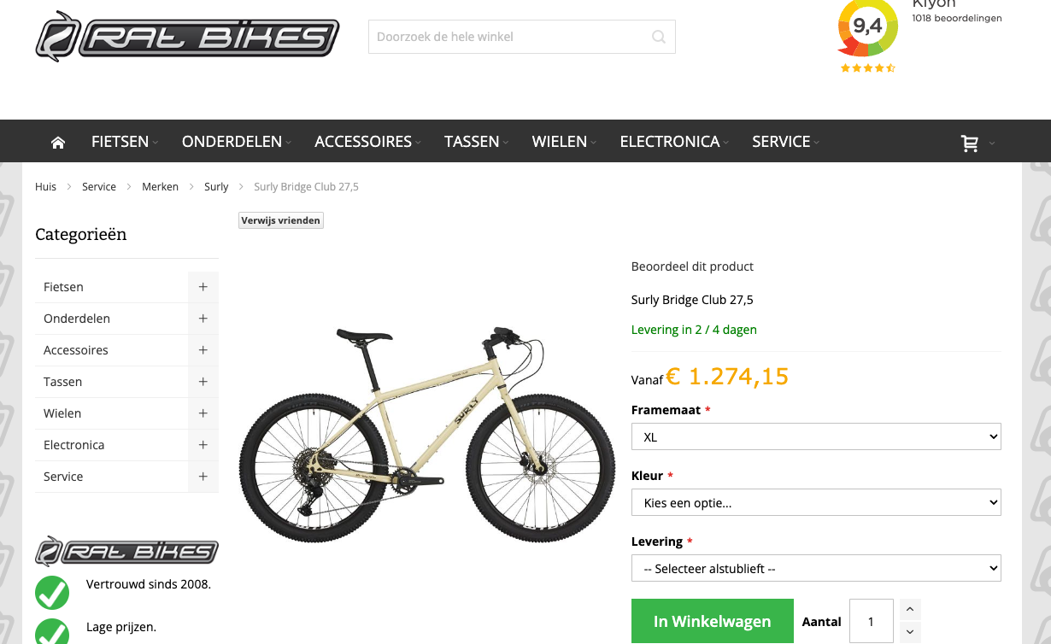Viewport: 1051px width, 644px height.
Task: Click the Verwijs vrienden button
Action: point(281,220)
